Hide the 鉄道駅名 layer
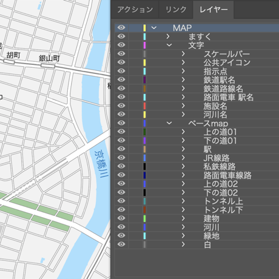 121,79
